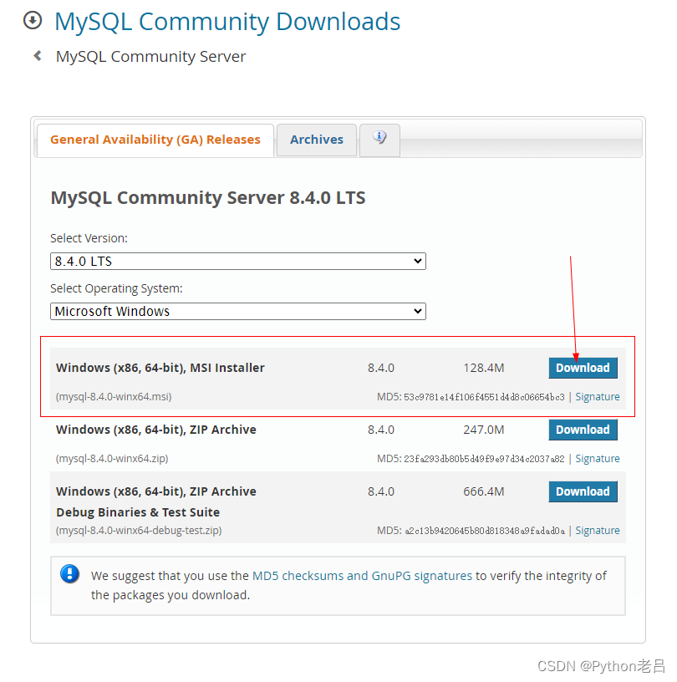Select the text "Windows (x86, 64-bit), MSI Installer"
Image resolution: width=677 pixels, height=682 pixels.
[x=160, y=368]
